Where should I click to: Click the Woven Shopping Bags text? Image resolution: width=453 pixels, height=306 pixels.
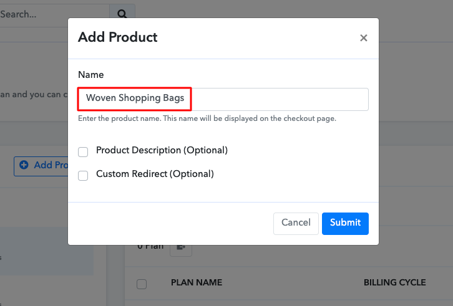click(135, 98)
